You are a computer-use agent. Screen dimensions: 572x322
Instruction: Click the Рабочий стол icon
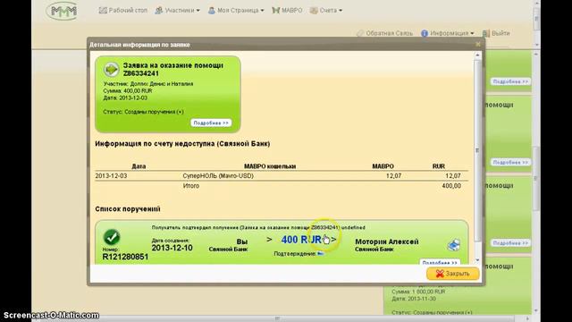[103, 10]
